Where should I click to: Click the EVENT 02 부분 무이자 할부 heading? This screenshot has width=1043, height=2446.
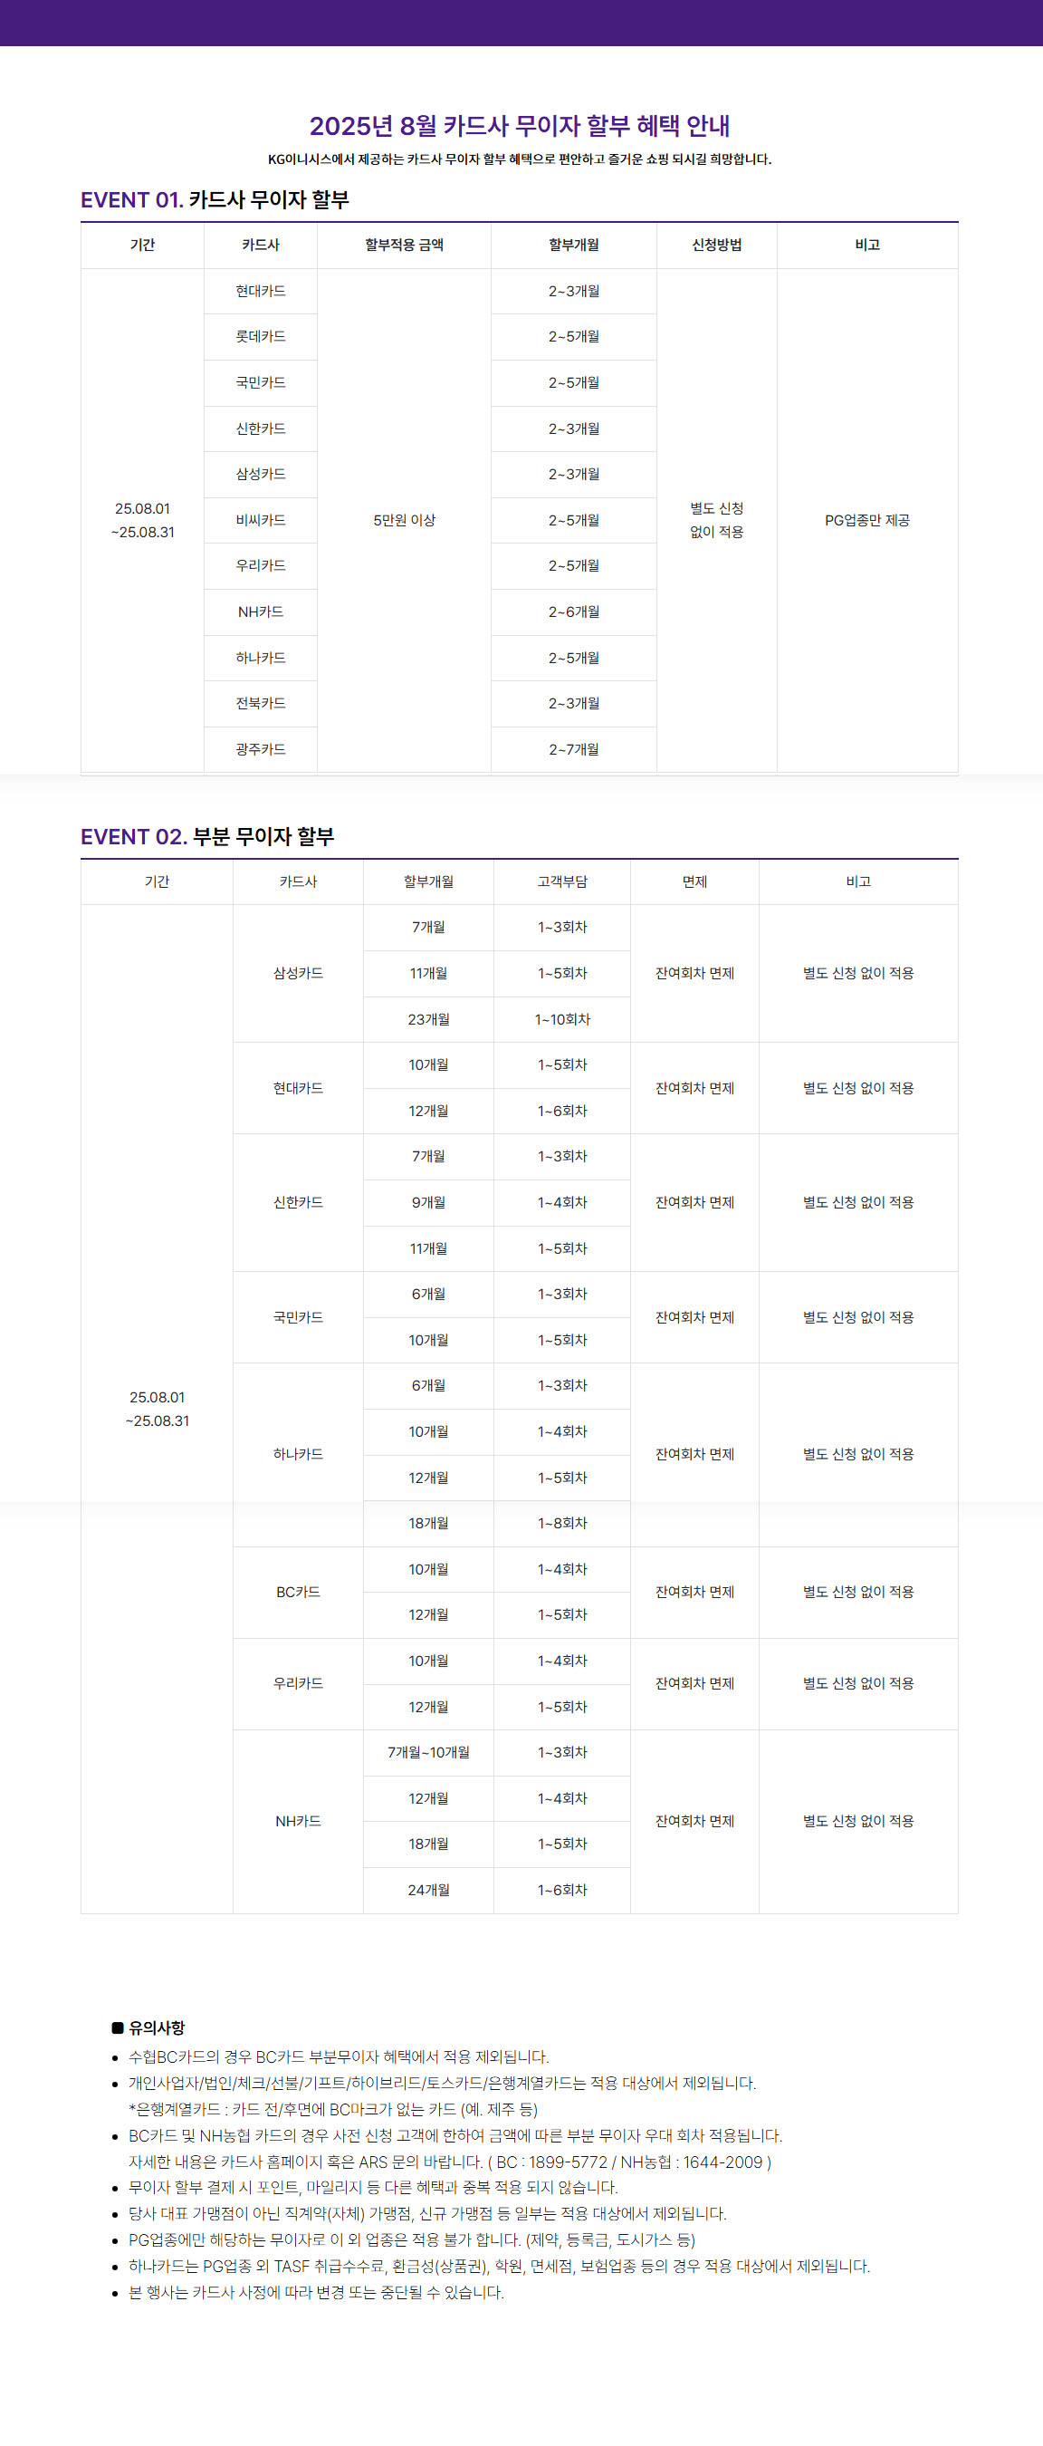207,836
